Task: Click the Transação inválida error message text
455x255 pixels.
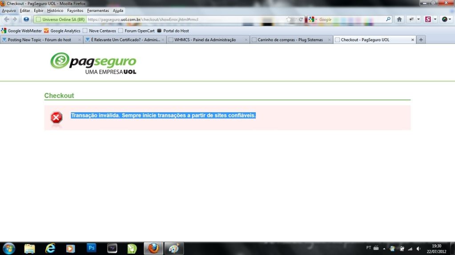Action: (163, 115)
